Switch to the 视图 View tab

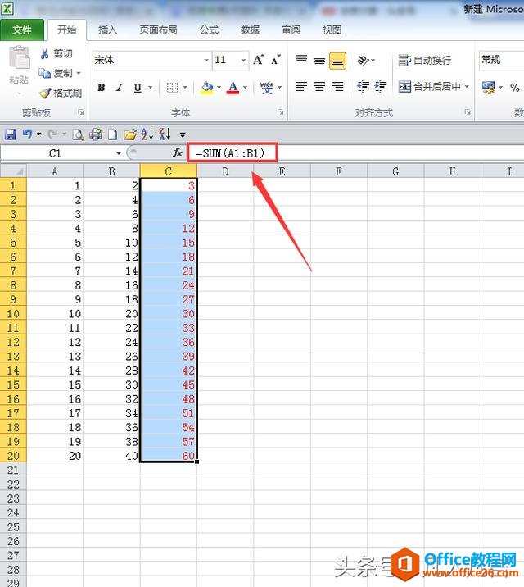332,30
